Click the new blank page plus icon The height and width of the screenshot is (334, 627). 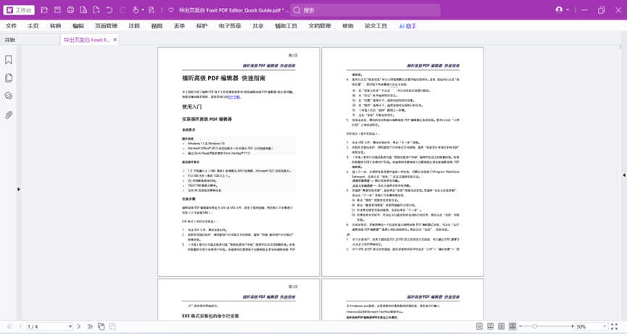point(96,10)
